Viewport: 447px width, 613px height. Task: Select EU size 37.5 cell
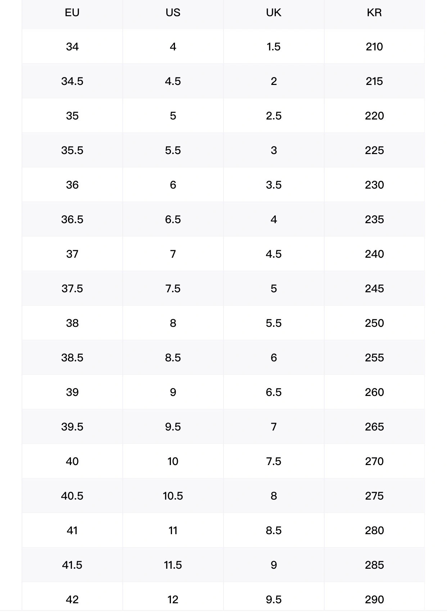click(x=72, y=289)
